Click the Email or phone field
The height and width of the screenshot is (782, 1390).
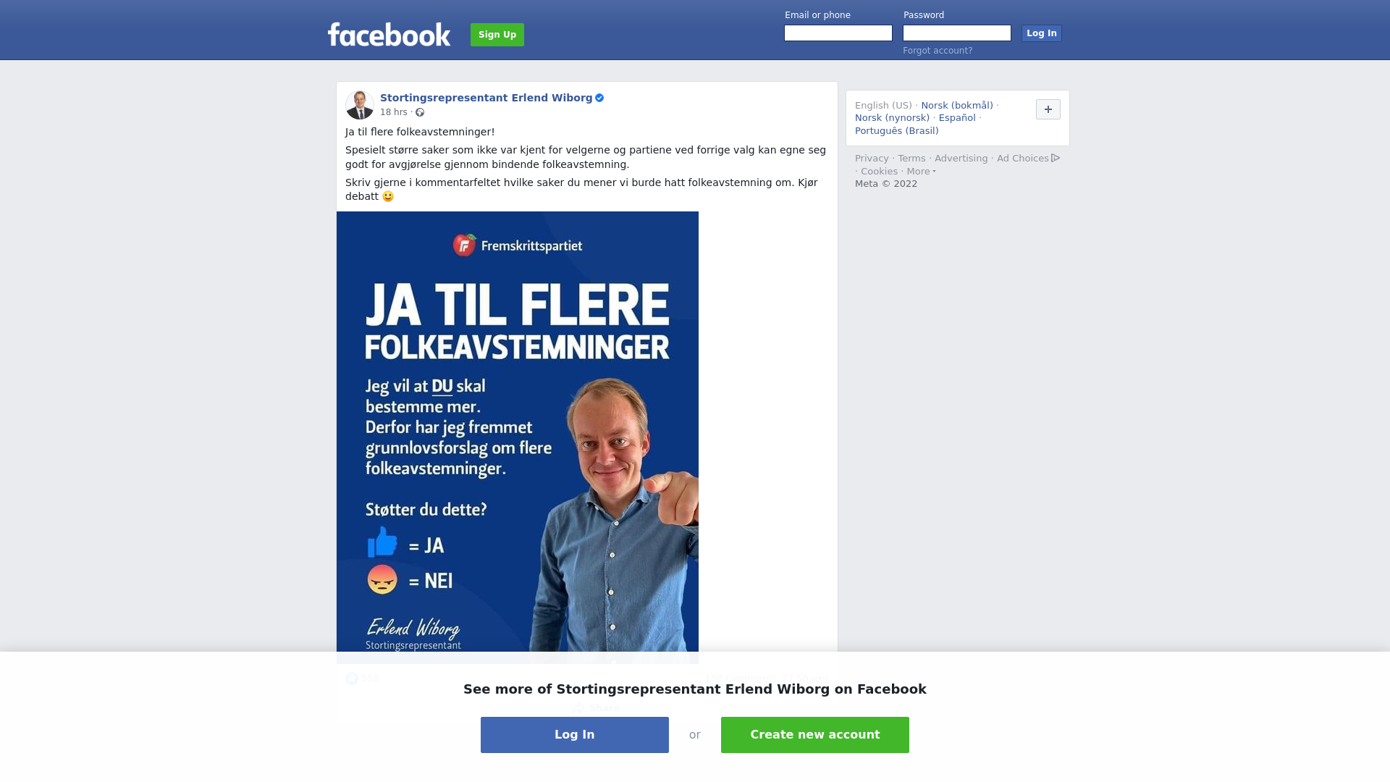click(x=838, y=33)
